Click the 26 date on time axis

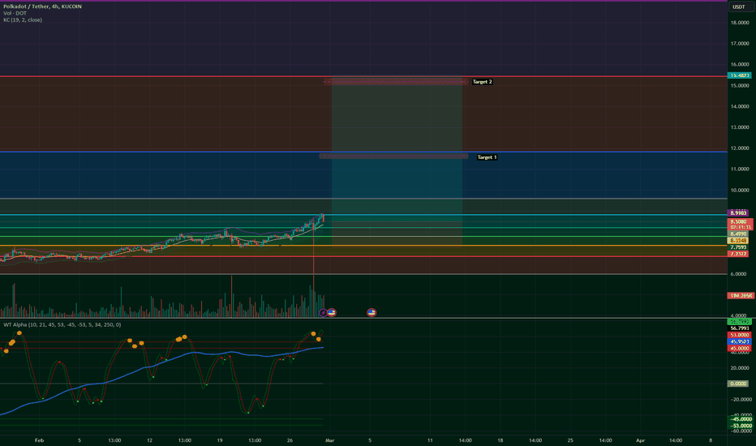(x=290, y=440)
